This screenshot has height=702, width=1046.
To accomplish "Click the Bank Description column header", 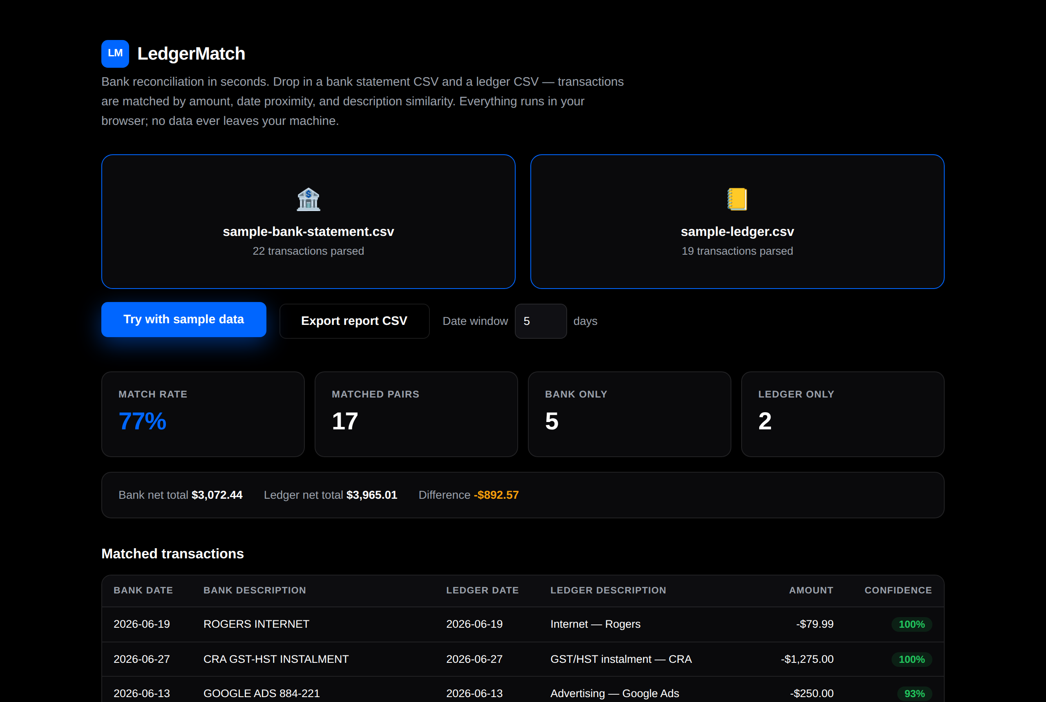I will pos(255,590).
